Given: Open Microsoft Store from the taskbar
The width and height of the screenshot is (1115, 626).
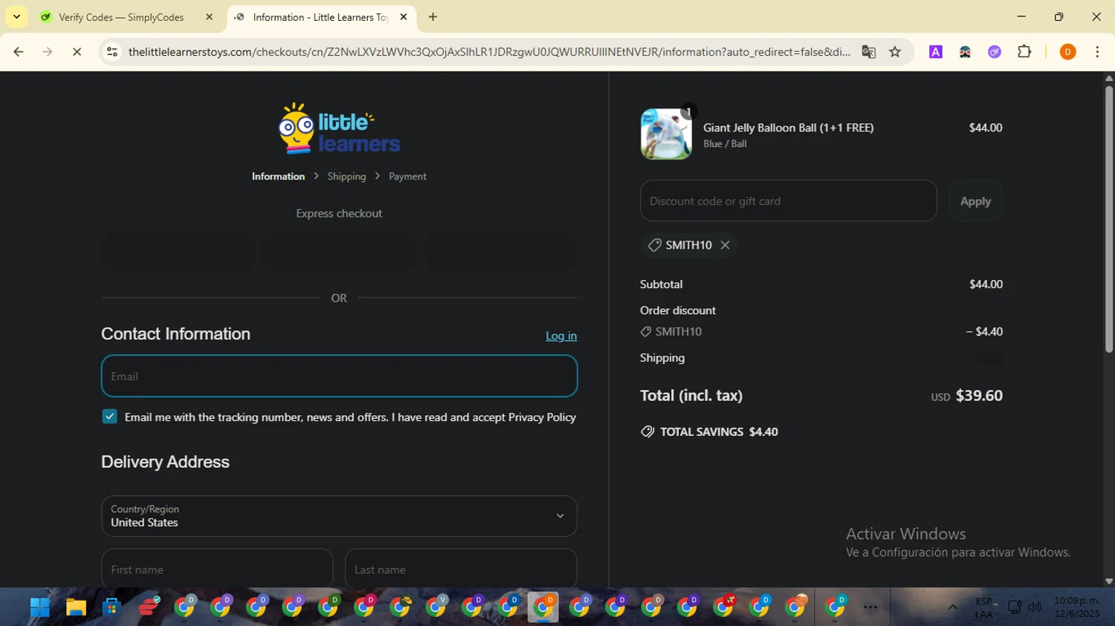Looking at the screenshot, I should point(111,607).
